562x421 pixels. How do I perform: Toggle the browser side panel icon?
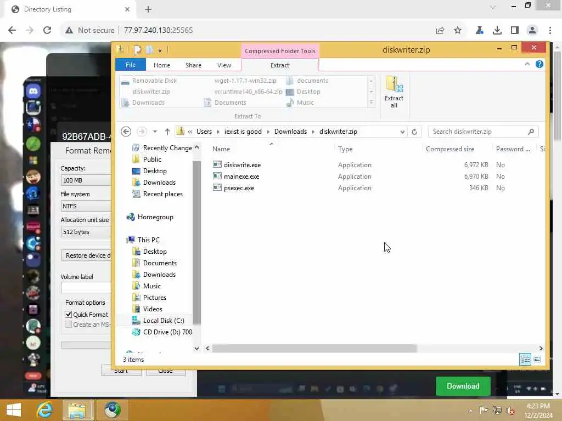(x=515, y=30)
